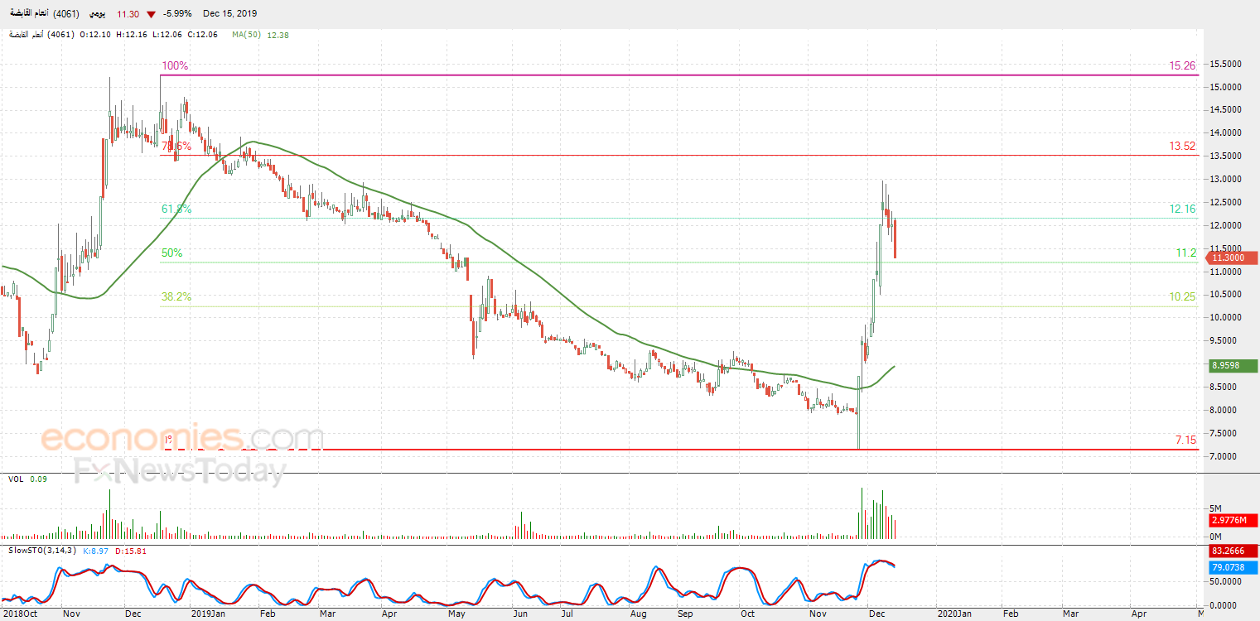1260x621 pixels.
Task: Click the 10.25 Fibonacci price value
Action: [1183, 296]
